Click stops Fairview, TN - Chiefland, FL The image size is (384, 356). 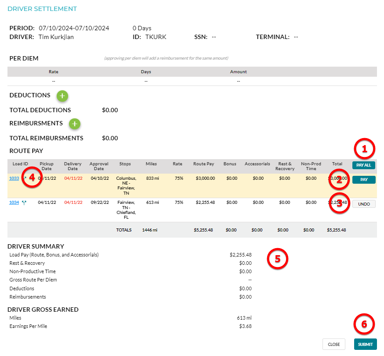coord(126,210)
